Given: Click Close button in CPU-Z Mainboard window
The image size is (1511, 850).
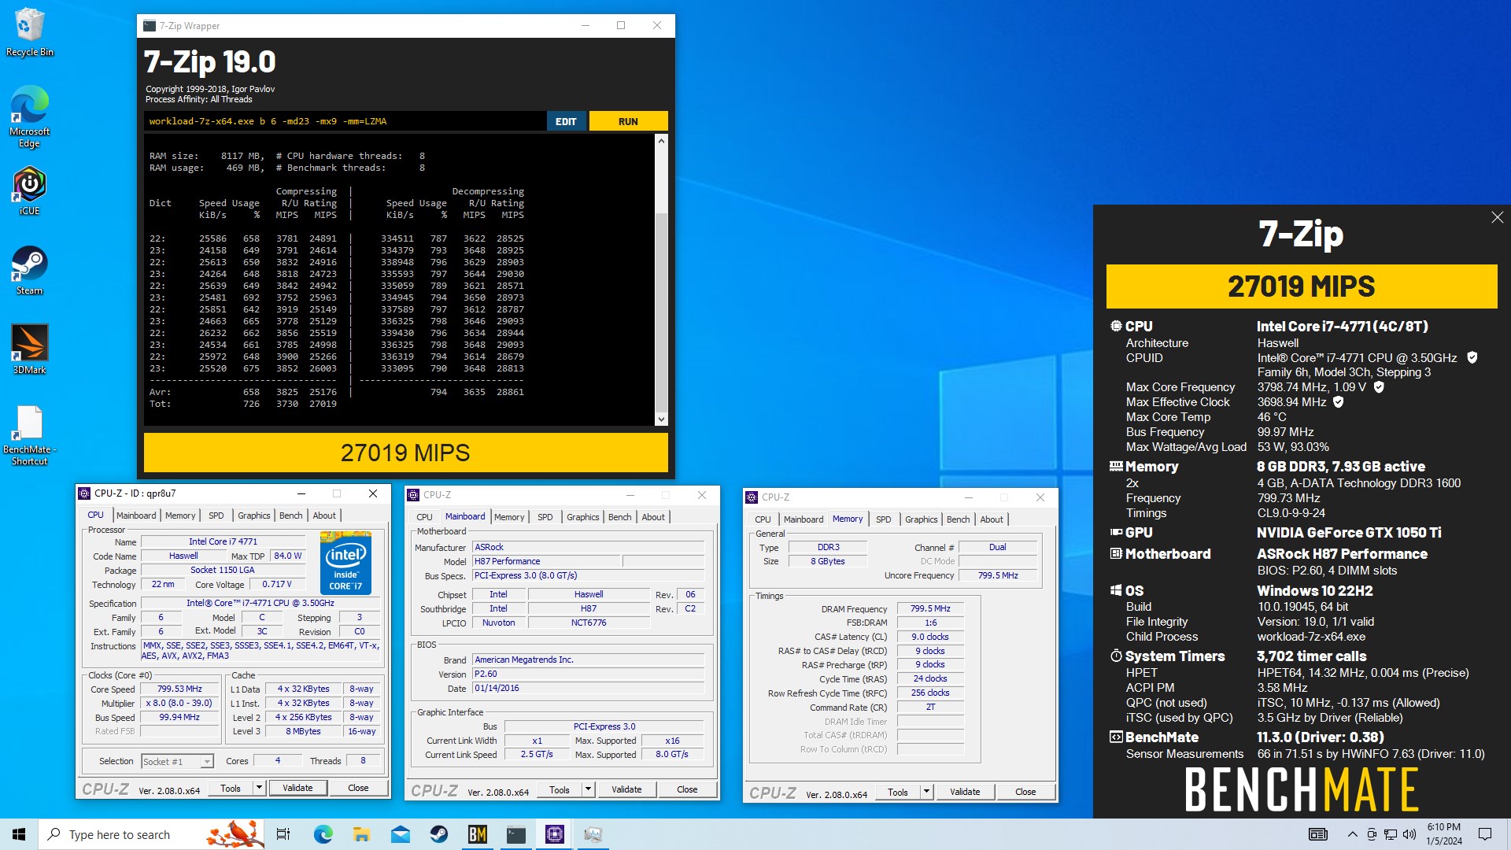Looking at the screenshot, I should 687,789.
